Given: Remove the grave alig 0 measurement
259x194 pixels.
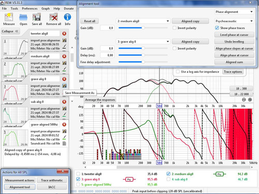Looking at the screenshot, I should 64,79.
